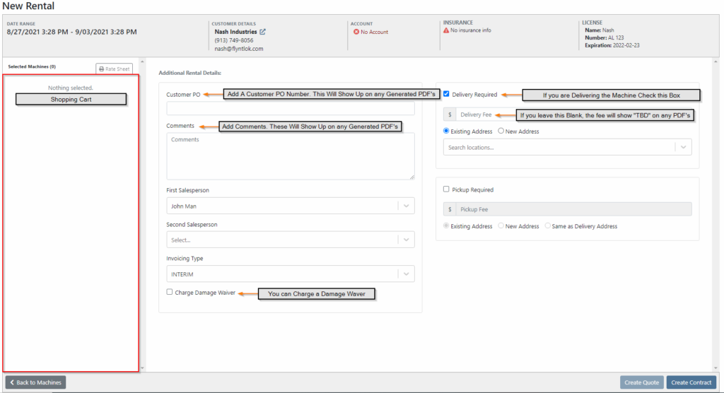Click the red No Account status icon
This screenshot has height=393, width=724.
[356, 32]
